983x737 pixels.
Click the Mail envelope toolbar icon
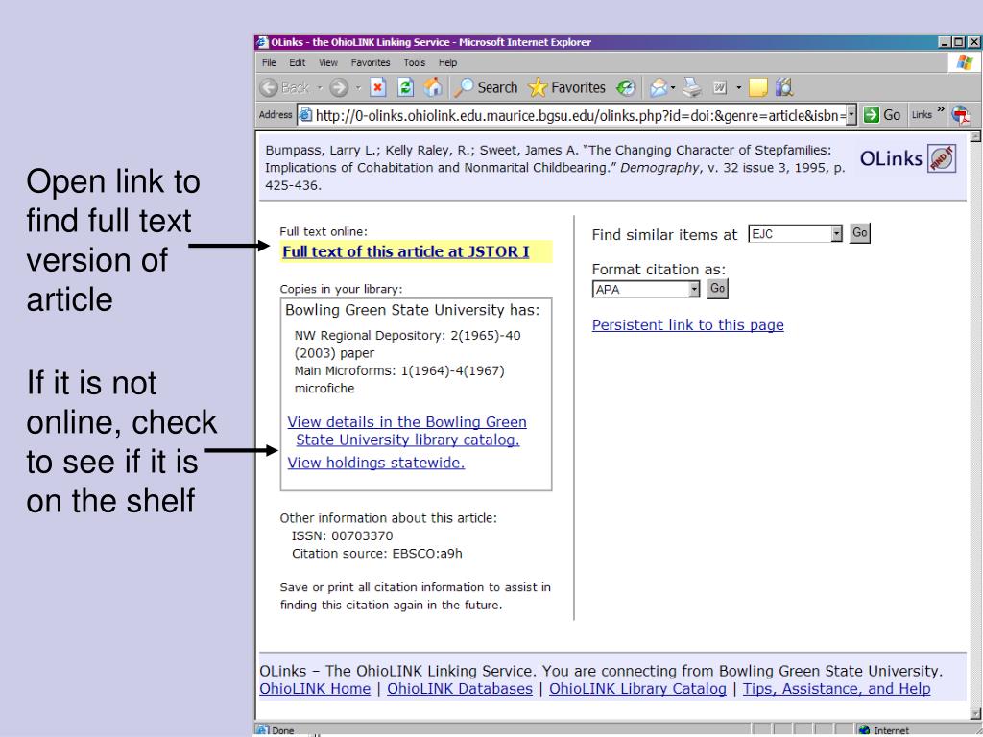[659, 87]
